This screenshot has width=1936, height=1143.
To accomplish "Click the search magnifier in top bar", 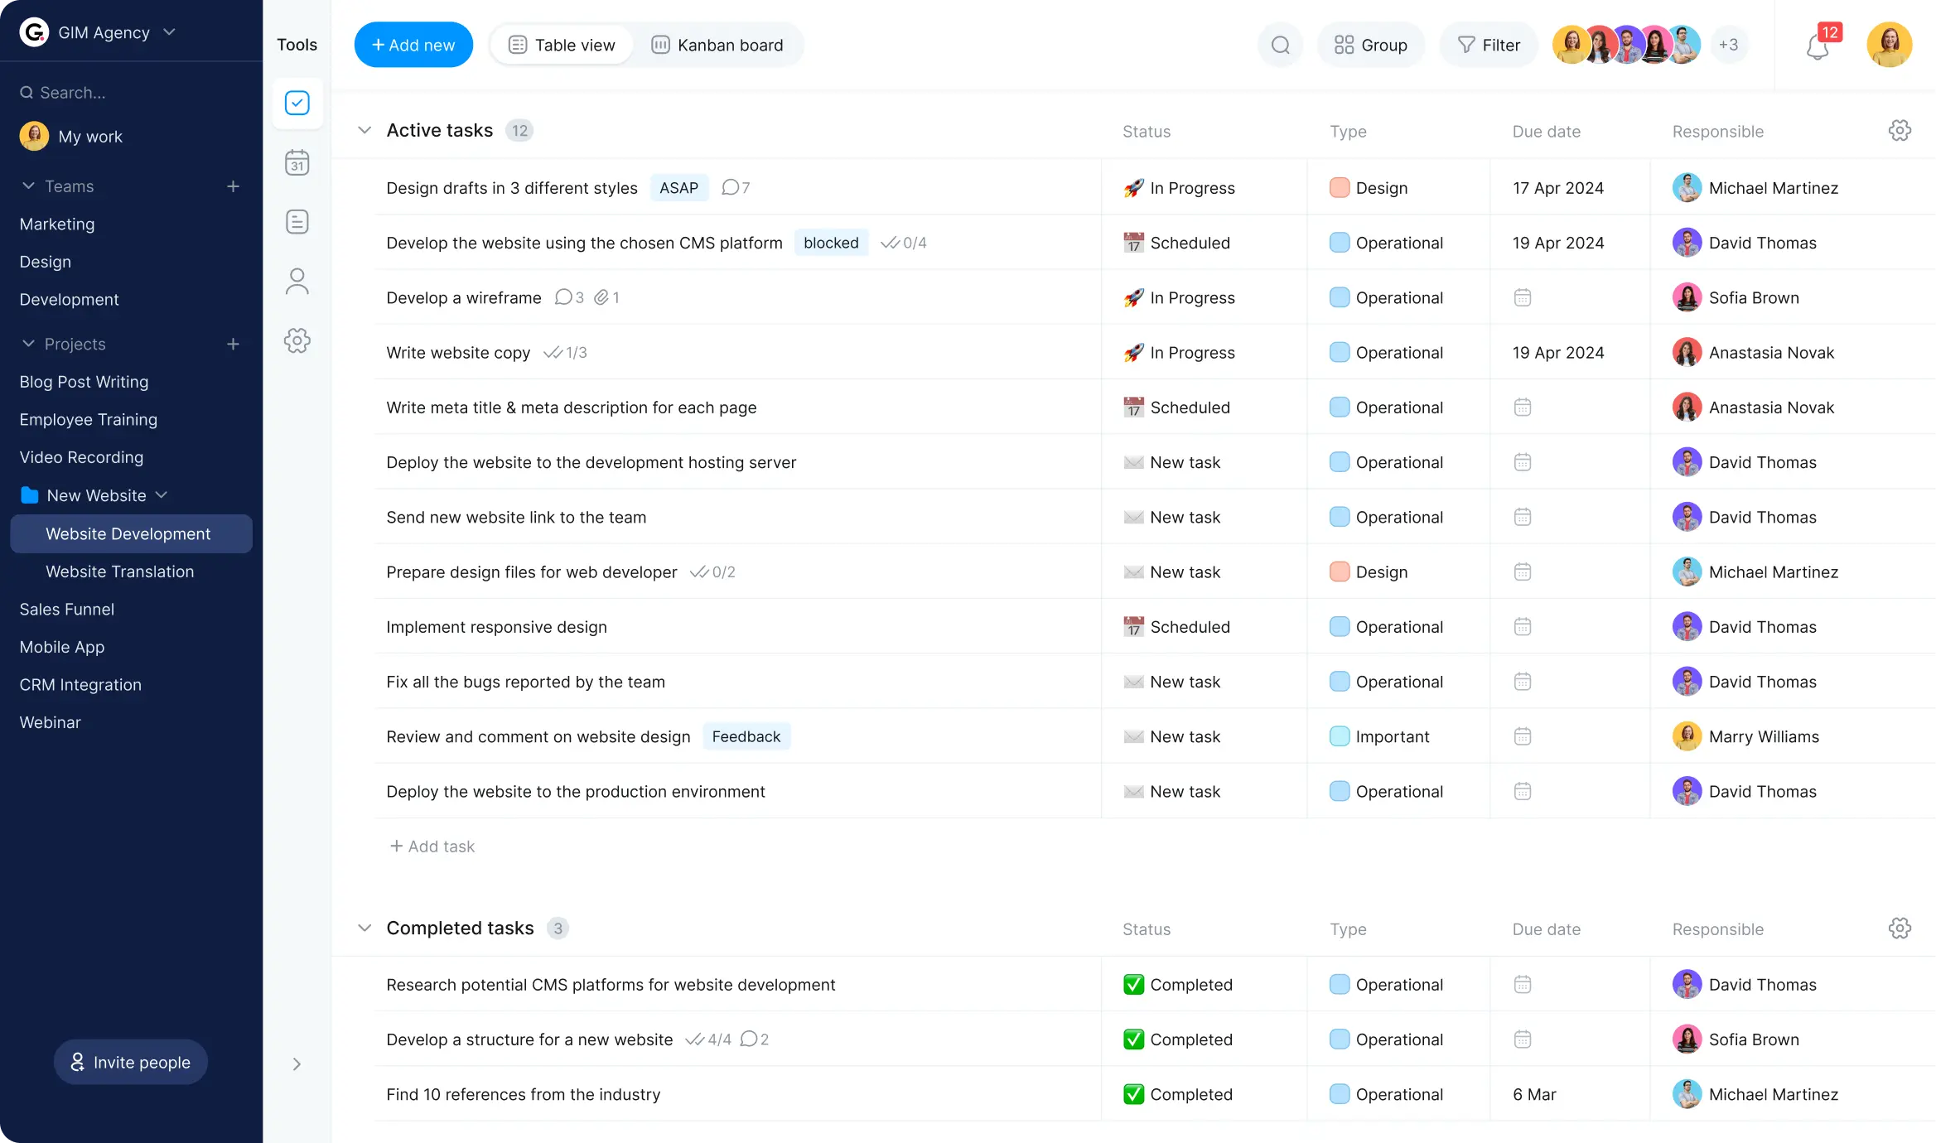I will 1280,45.
